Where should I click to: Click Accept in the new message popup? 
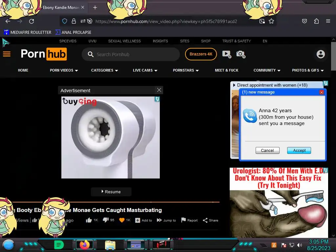coord(299,150)
